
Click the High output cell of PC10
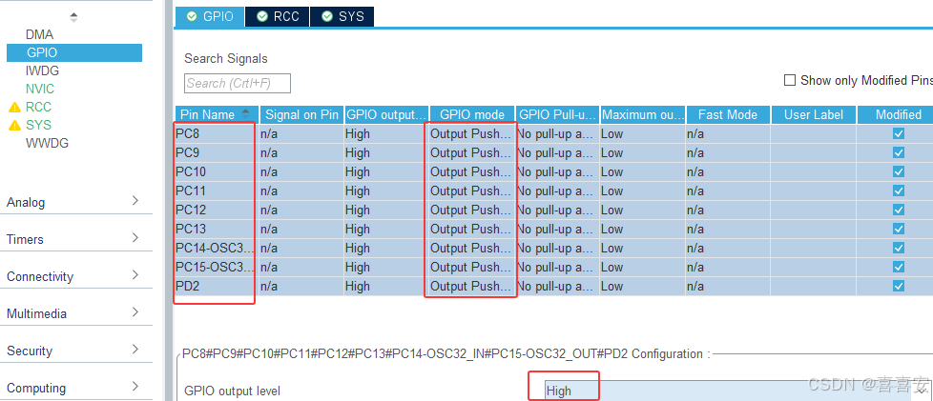pos(386,171)
